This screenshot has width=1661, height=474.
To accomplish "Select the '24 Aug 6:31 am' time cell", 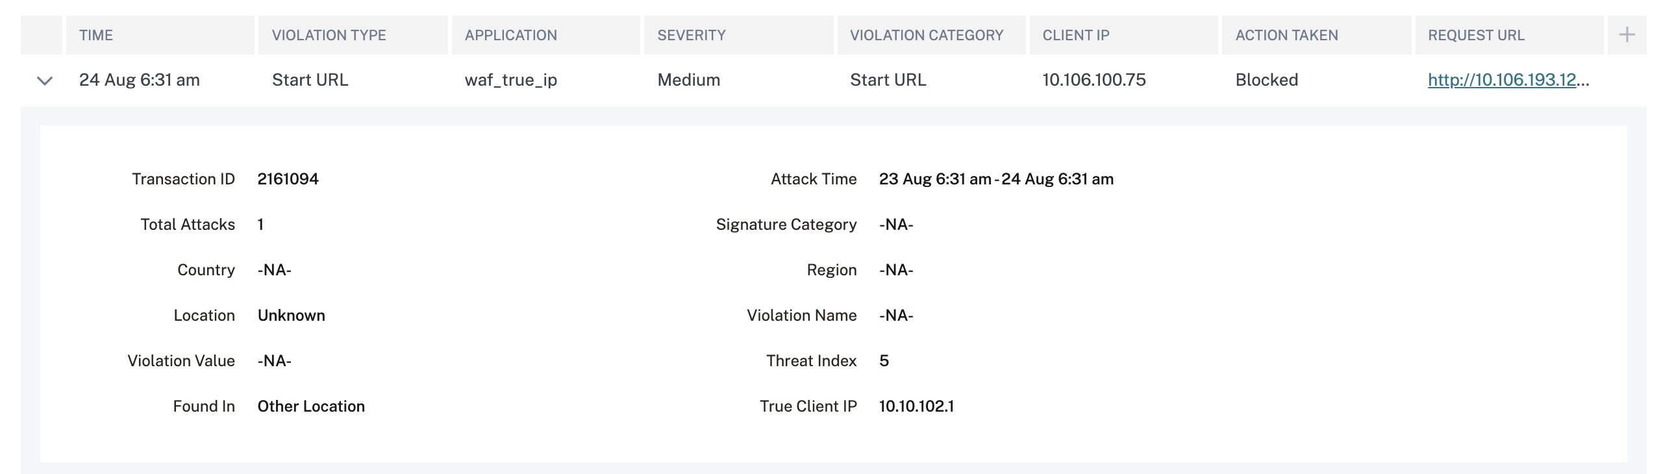I will pyautogui.click(x=140, y=80).
